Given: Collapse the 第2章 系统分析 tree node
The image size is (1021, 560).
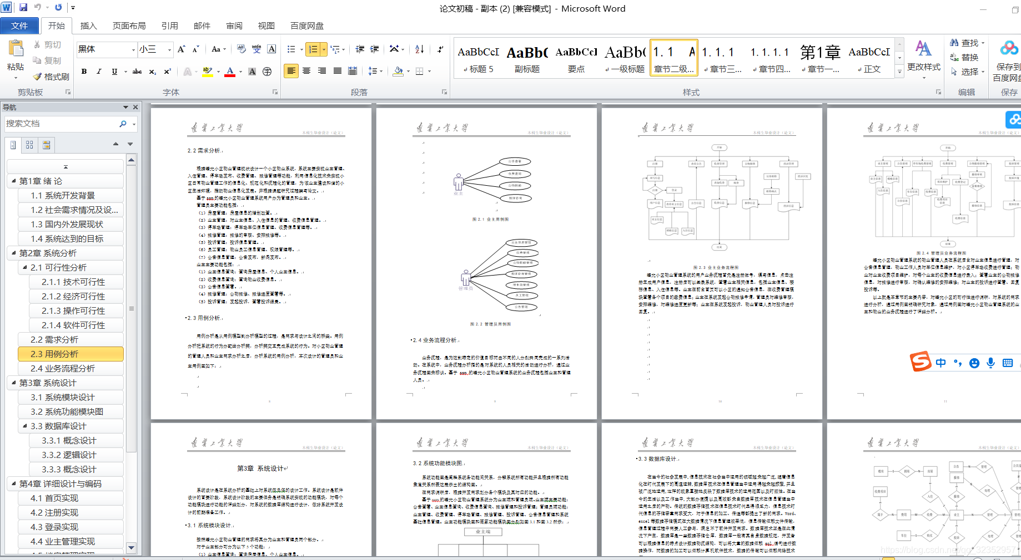Looking at the screenshot, I should (13, 253).
